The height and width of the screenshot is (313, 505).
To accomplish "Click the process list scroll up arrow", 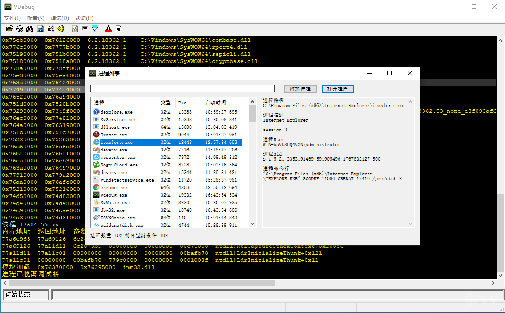I will click(253, 102).
